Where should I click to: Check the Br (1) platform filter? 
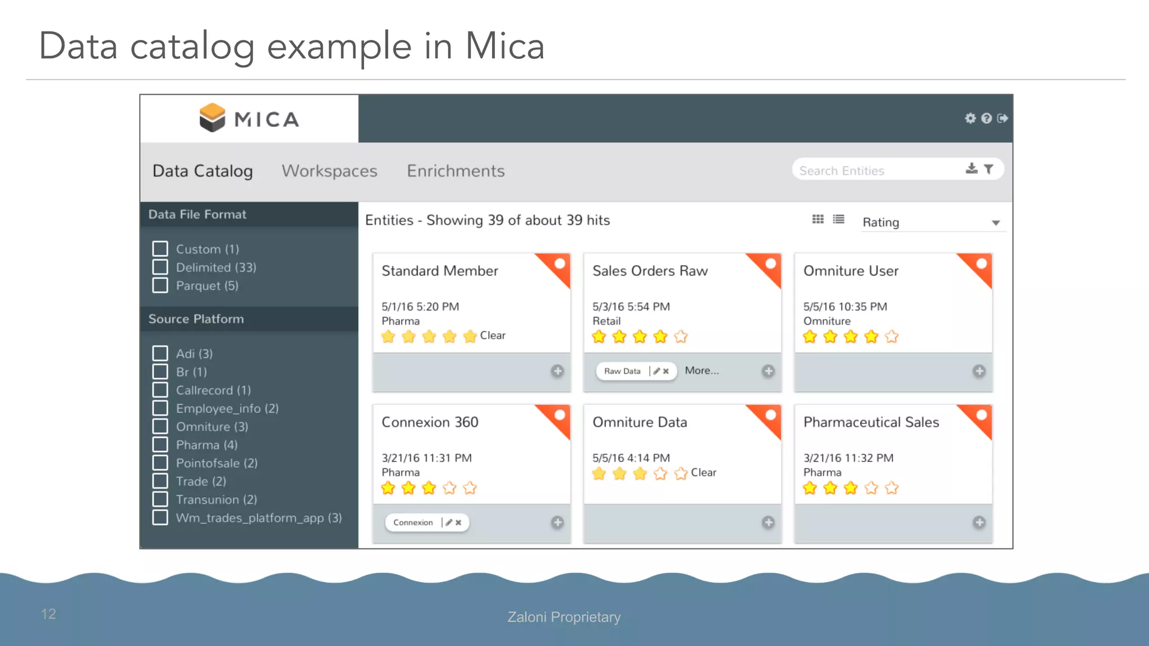[x=160, y=372]
